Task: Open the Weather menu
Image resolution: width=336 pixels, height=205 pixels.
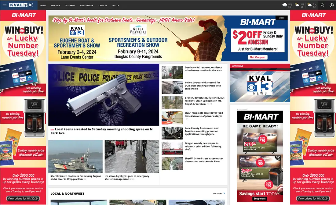Action: [56, 5]
